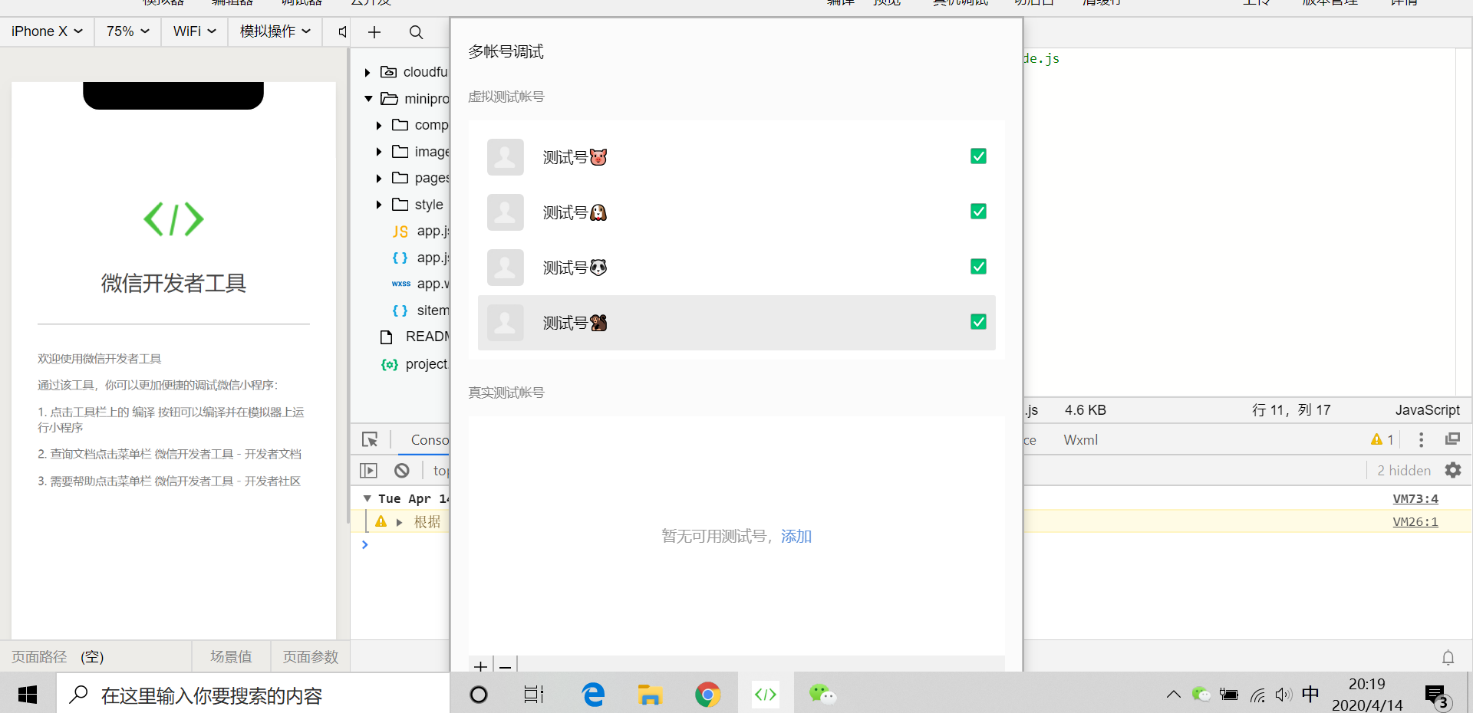
Task: Launch Google Chrome from taskbar
Action: [x=707, y=695]
